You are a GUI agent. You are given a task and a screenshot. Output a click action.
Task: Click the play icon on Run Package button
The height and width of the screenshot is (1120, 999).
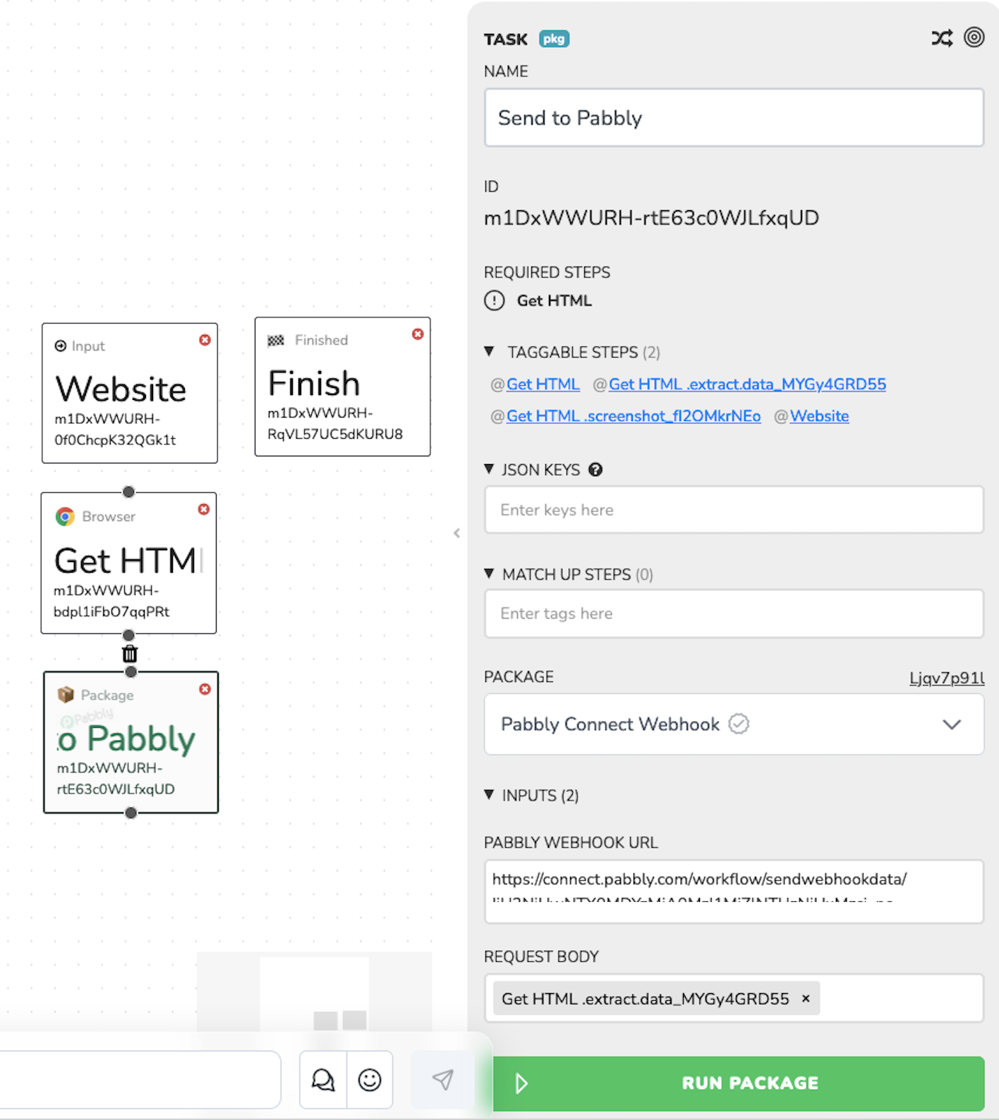tap(521, 1083)
